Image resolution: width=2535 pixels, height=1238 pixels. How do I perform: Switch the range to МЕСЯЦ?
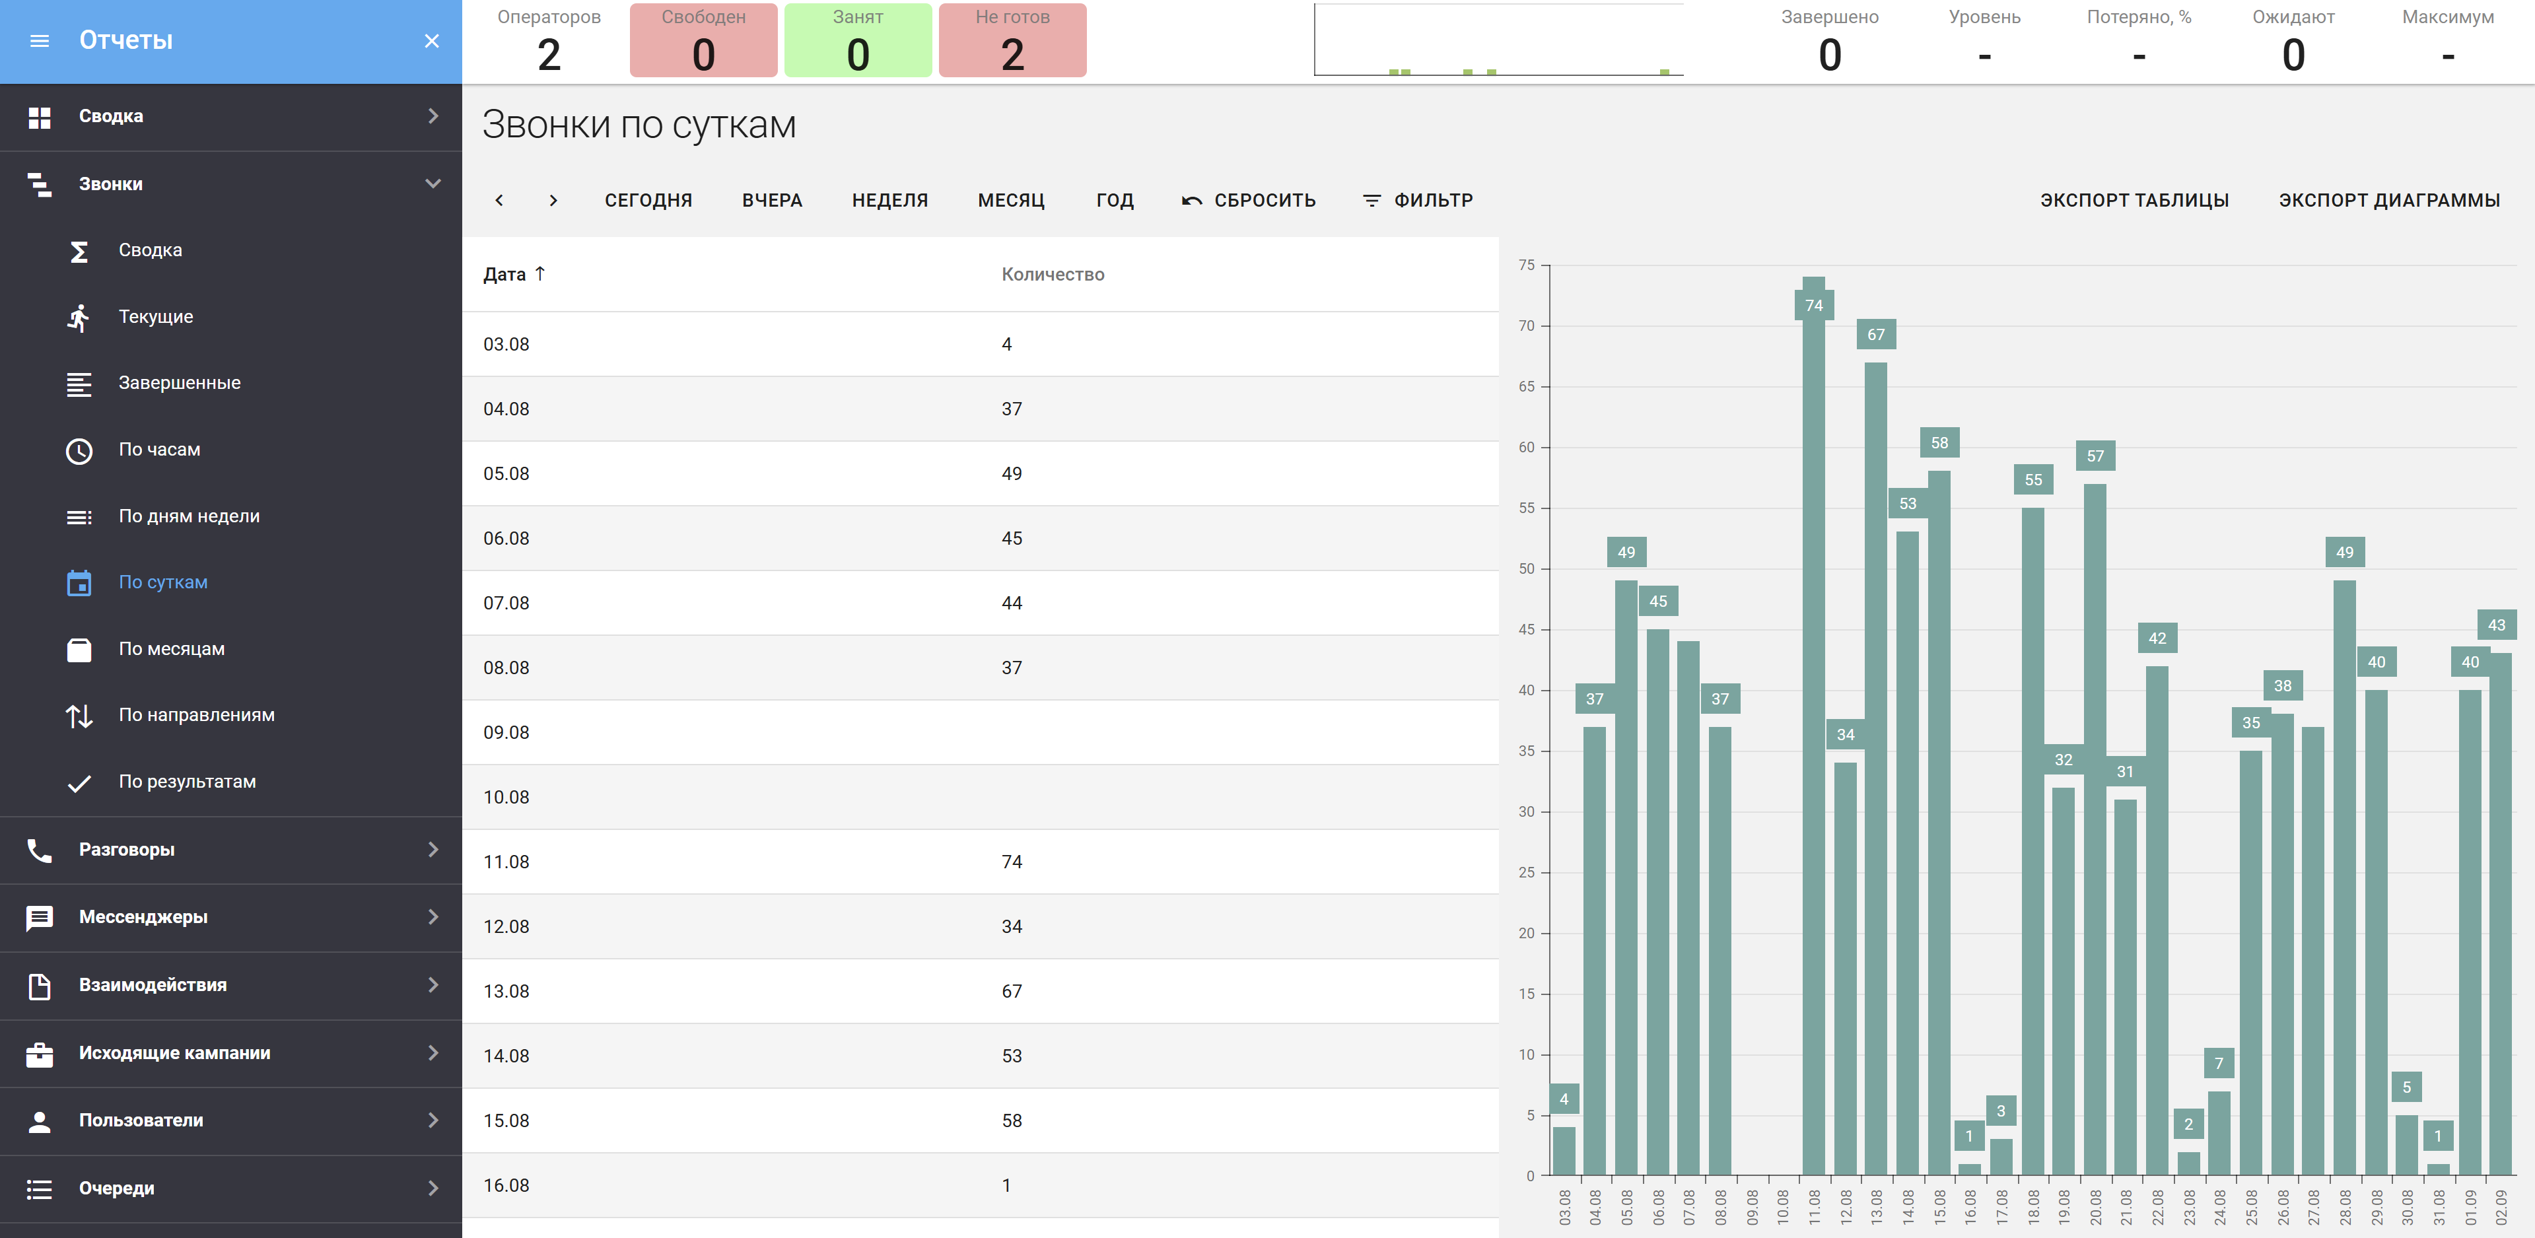1011,200
